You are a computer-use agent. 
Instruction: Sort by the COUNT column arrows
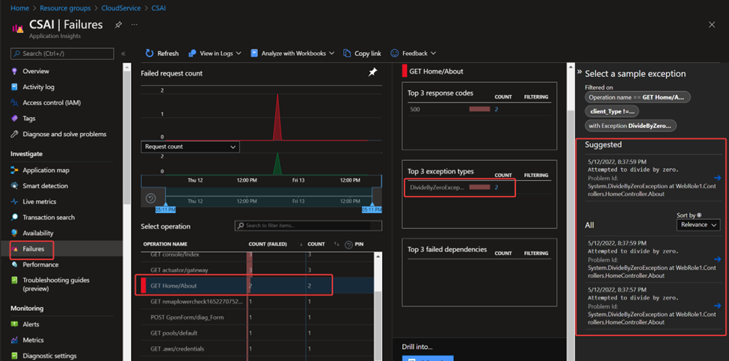click(336, 244)
